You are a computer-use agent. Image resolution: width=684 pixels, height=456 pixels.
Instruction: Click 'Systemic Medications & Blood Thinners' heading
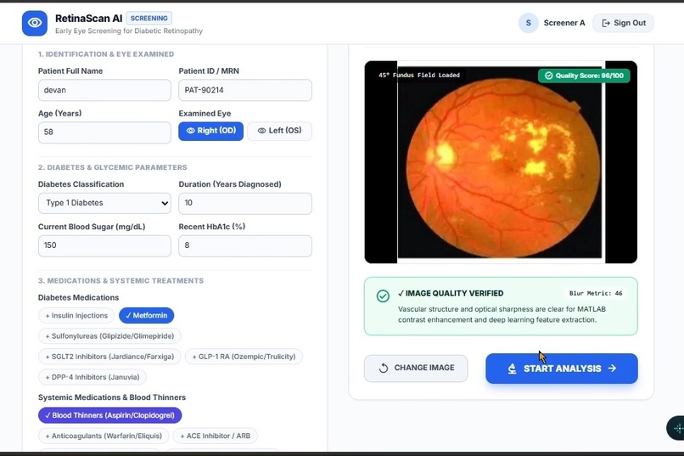pyautogui.click(x=112, y=397)
